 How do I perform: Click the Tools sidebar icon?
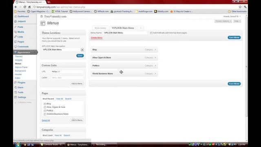15,92
